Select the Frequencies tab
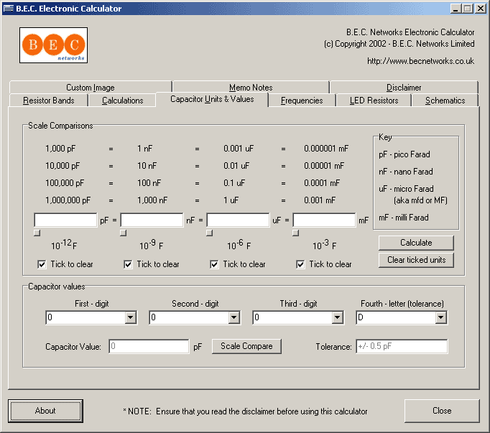The image size is (490, 433). pos(301,101)
